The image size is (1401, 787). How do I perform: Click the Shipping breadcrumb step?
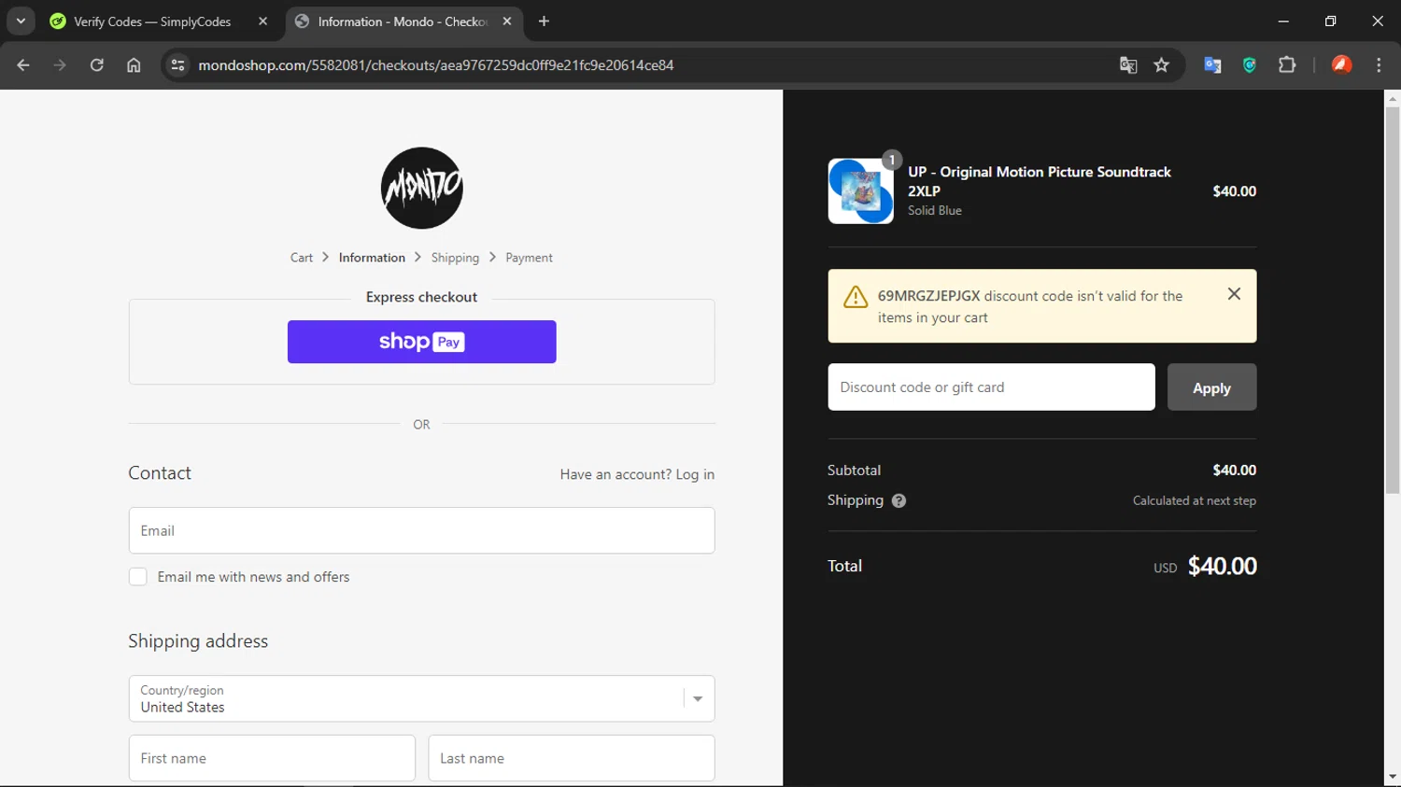455,258
